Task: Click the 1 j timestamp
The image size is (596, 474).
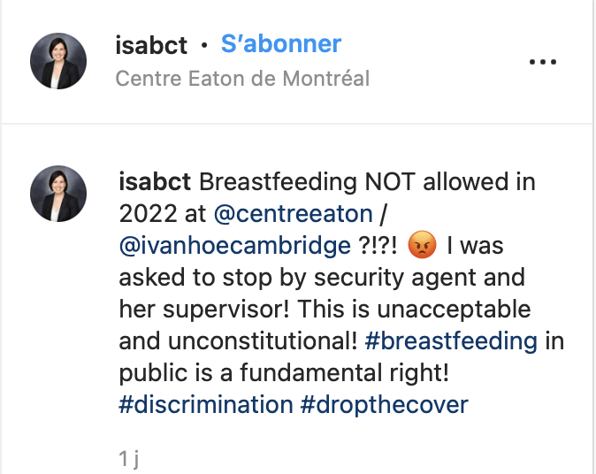Action: coord(129,459)
